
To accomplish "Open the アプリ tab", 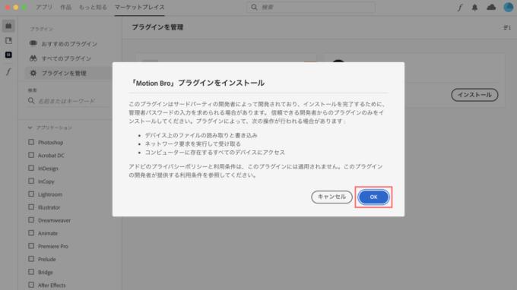I will [x=44, y=8].
